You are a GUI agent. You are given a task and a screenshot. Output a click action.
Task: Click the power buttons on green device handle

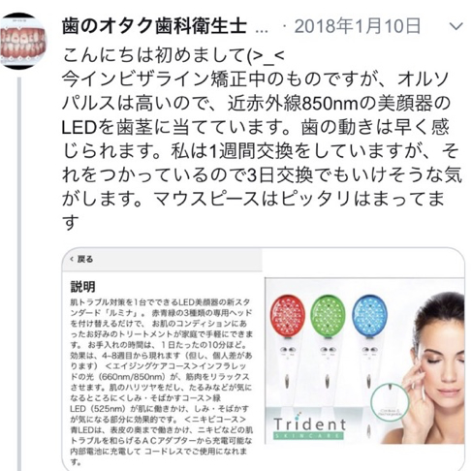click(328, 350)
